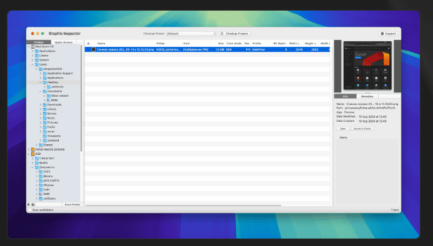This screenshot has height=246, width=433.
Task: Click the Desktop folder icon
Action: click(45, 82)
